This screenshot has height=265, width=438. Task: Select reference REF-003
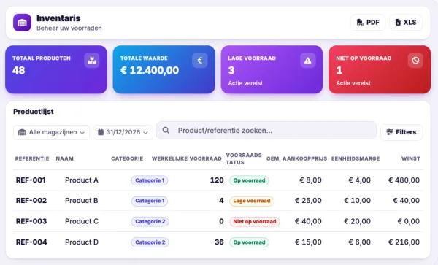(x=31, y=221)
